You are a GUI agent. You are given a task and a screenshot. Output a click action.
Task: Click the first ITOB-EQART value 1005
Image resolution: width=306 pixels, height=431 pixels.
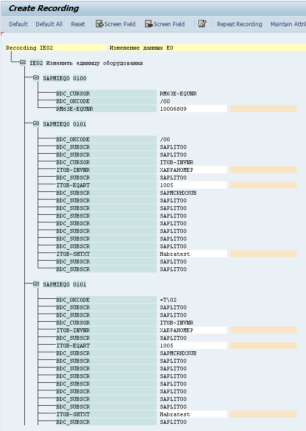193,185
